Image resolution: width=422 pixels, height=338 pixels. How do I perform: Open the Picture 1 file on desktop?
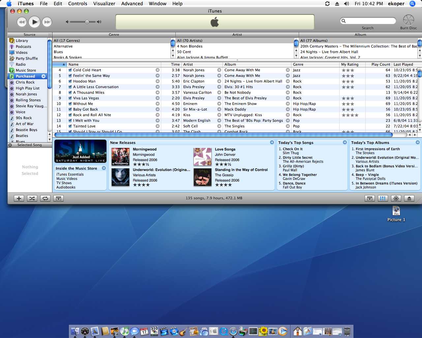pos(396,214)
